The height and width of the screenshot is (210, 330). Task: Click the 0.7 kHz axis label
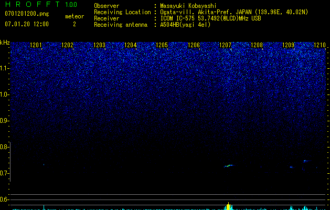pos(4,173)
